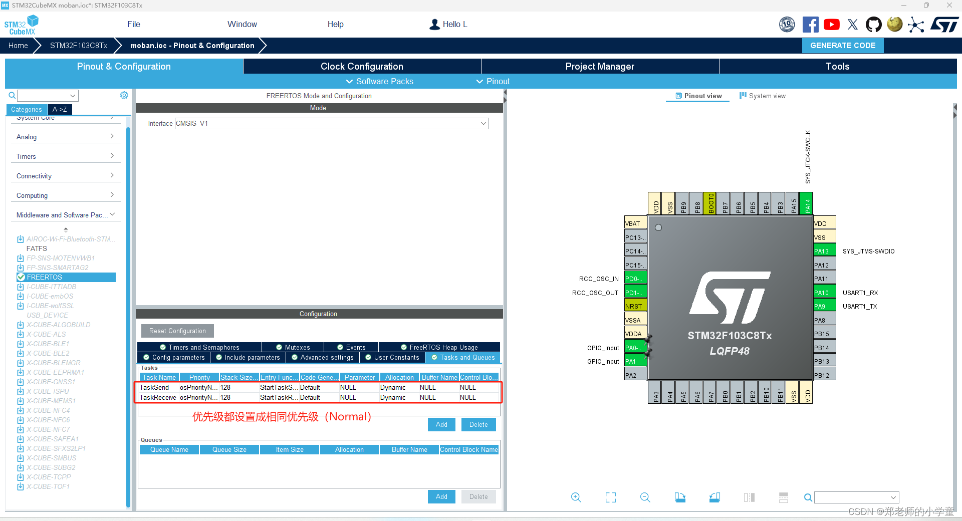
Task: Click Add button under Queues
Action: [x=441, y=496]
